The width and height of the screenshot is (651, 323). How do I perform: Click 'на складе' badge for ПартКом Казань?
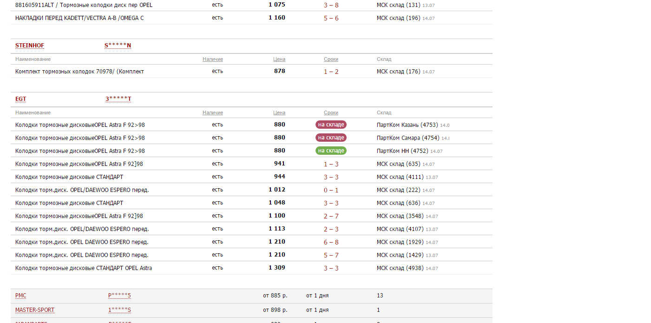point(331,125)
